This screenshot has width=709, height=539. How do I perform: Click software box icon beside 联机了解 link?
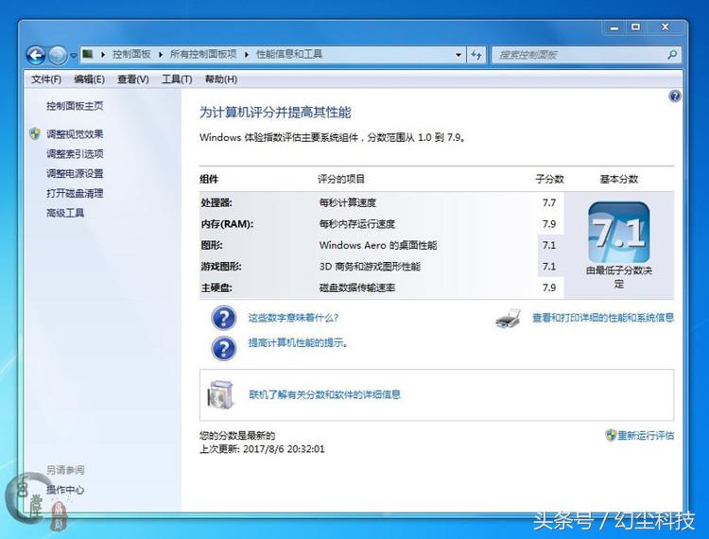coord(221,394)
